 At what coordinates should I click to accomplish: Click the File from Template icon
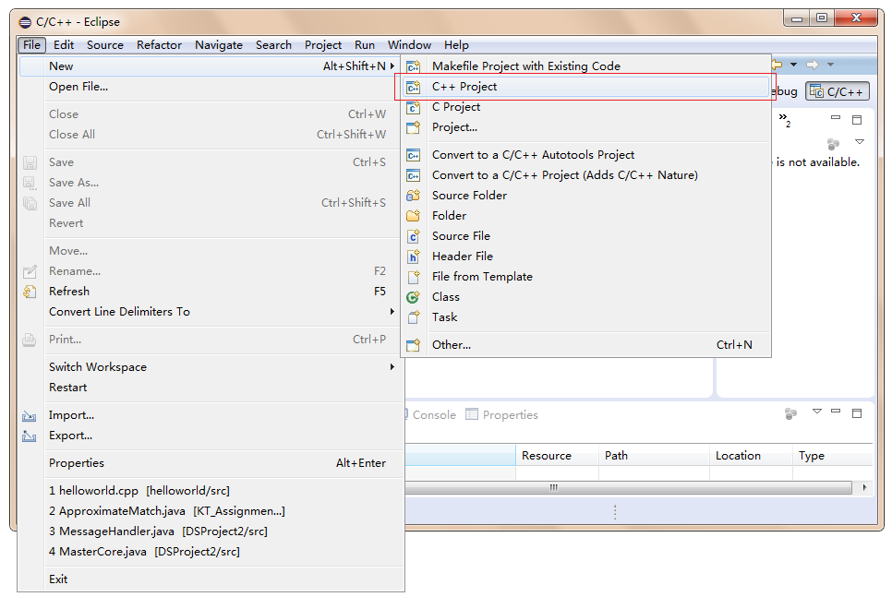[414, 277]
